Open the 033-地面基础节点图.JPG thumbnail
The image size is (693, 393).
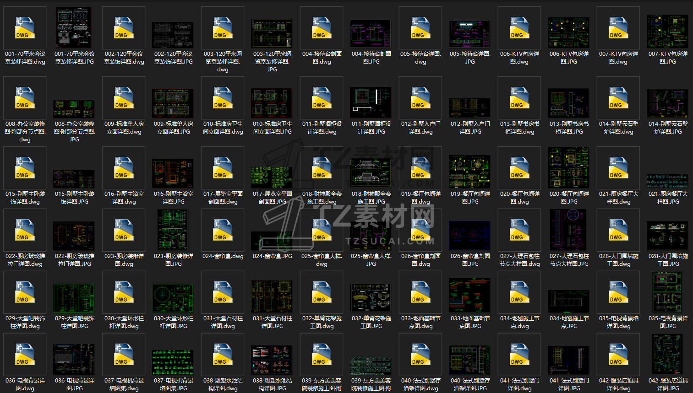(x=470, y=296)
